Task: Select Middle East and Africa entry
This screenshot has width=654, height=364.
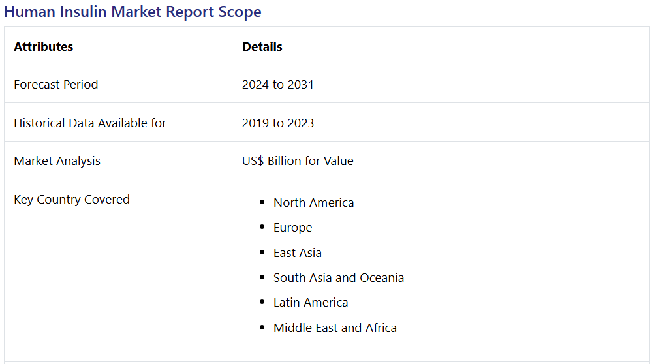Action: click(335, 327)
